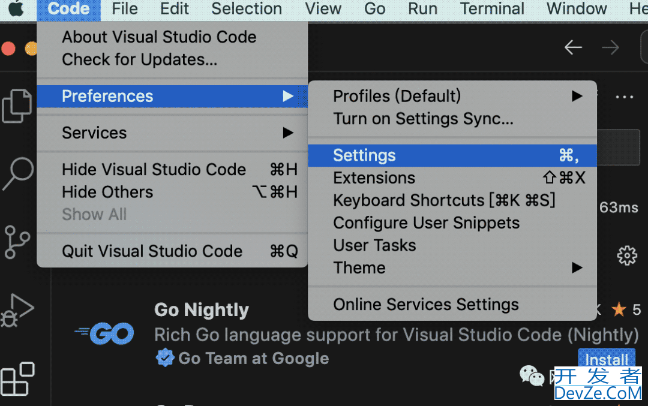
Task: Expand Profiles (Default) submenu
Action: [x=452, y=96]
